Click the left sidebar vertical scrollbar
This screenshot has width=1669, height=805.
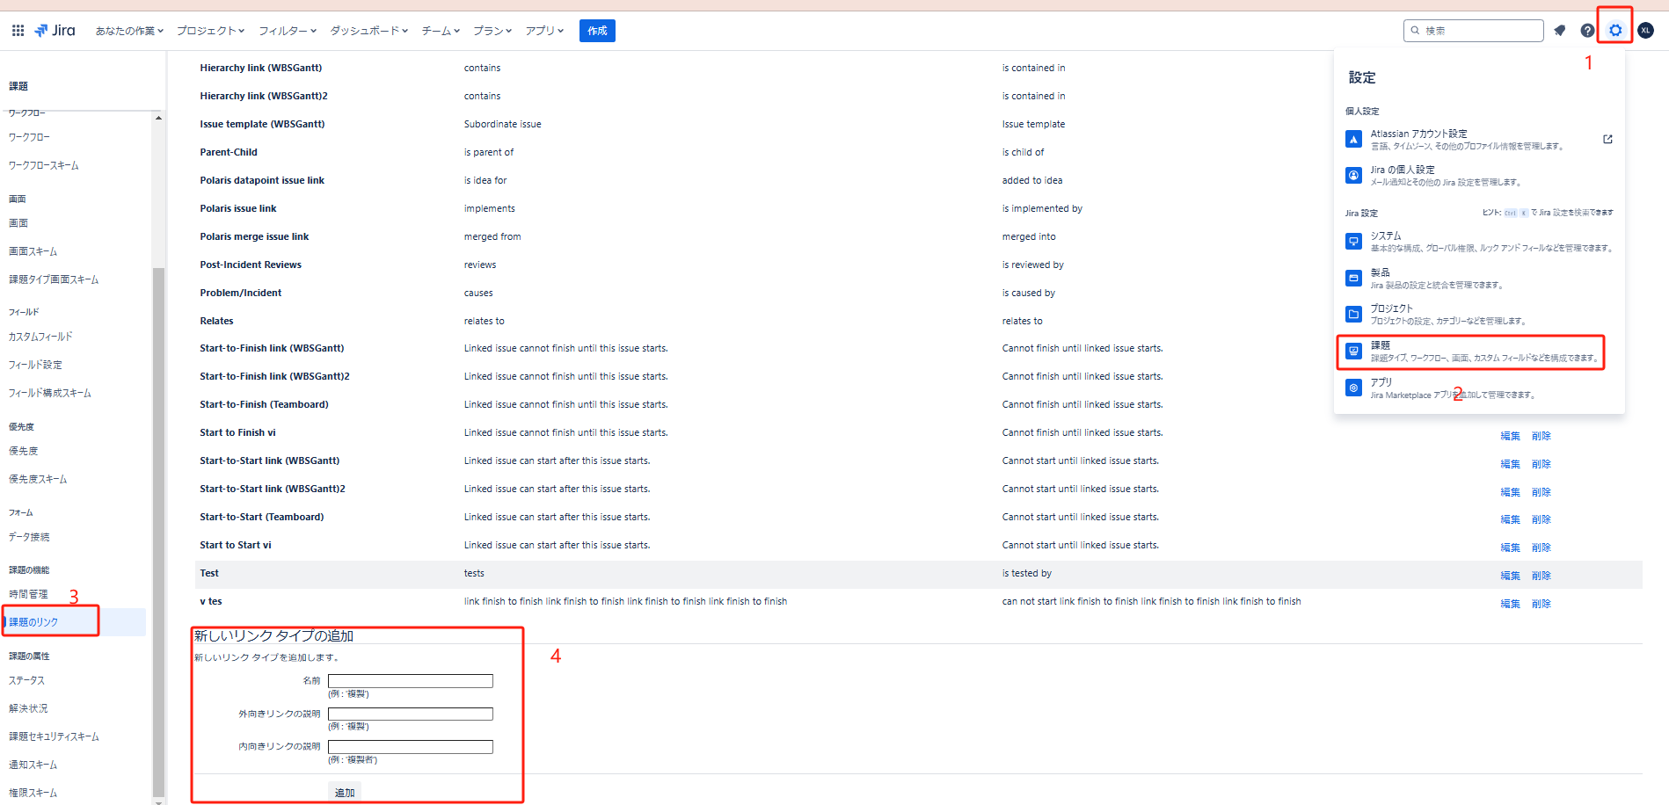tap(158, 527)
